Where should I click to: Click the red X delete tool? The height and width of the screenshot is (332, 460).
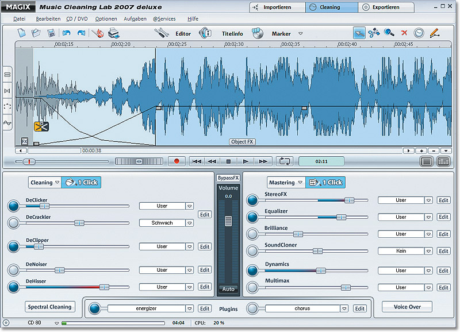404,33
